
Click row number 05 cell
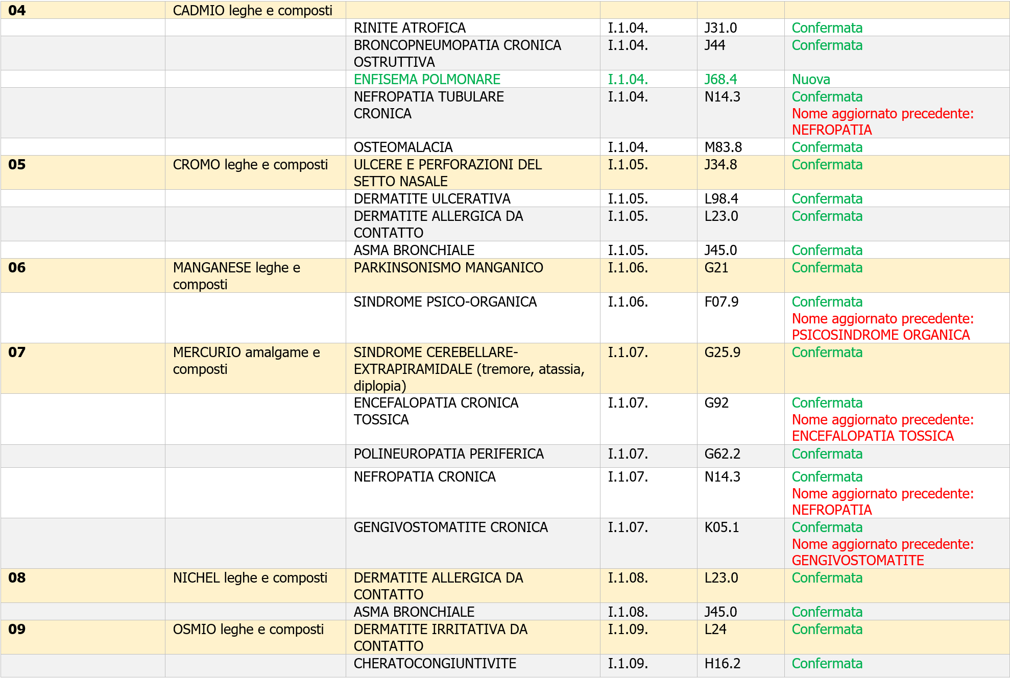click(17, 165)
